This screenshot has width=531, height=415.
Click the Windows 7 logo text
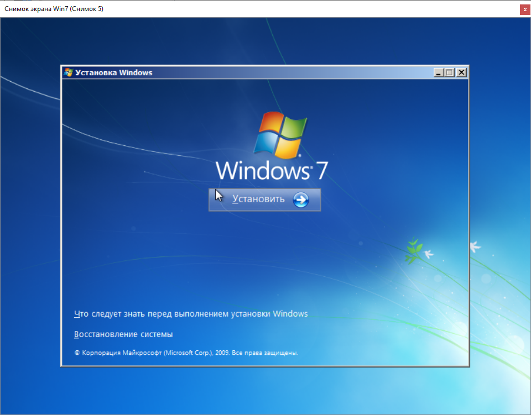click(x=272, y=170)
